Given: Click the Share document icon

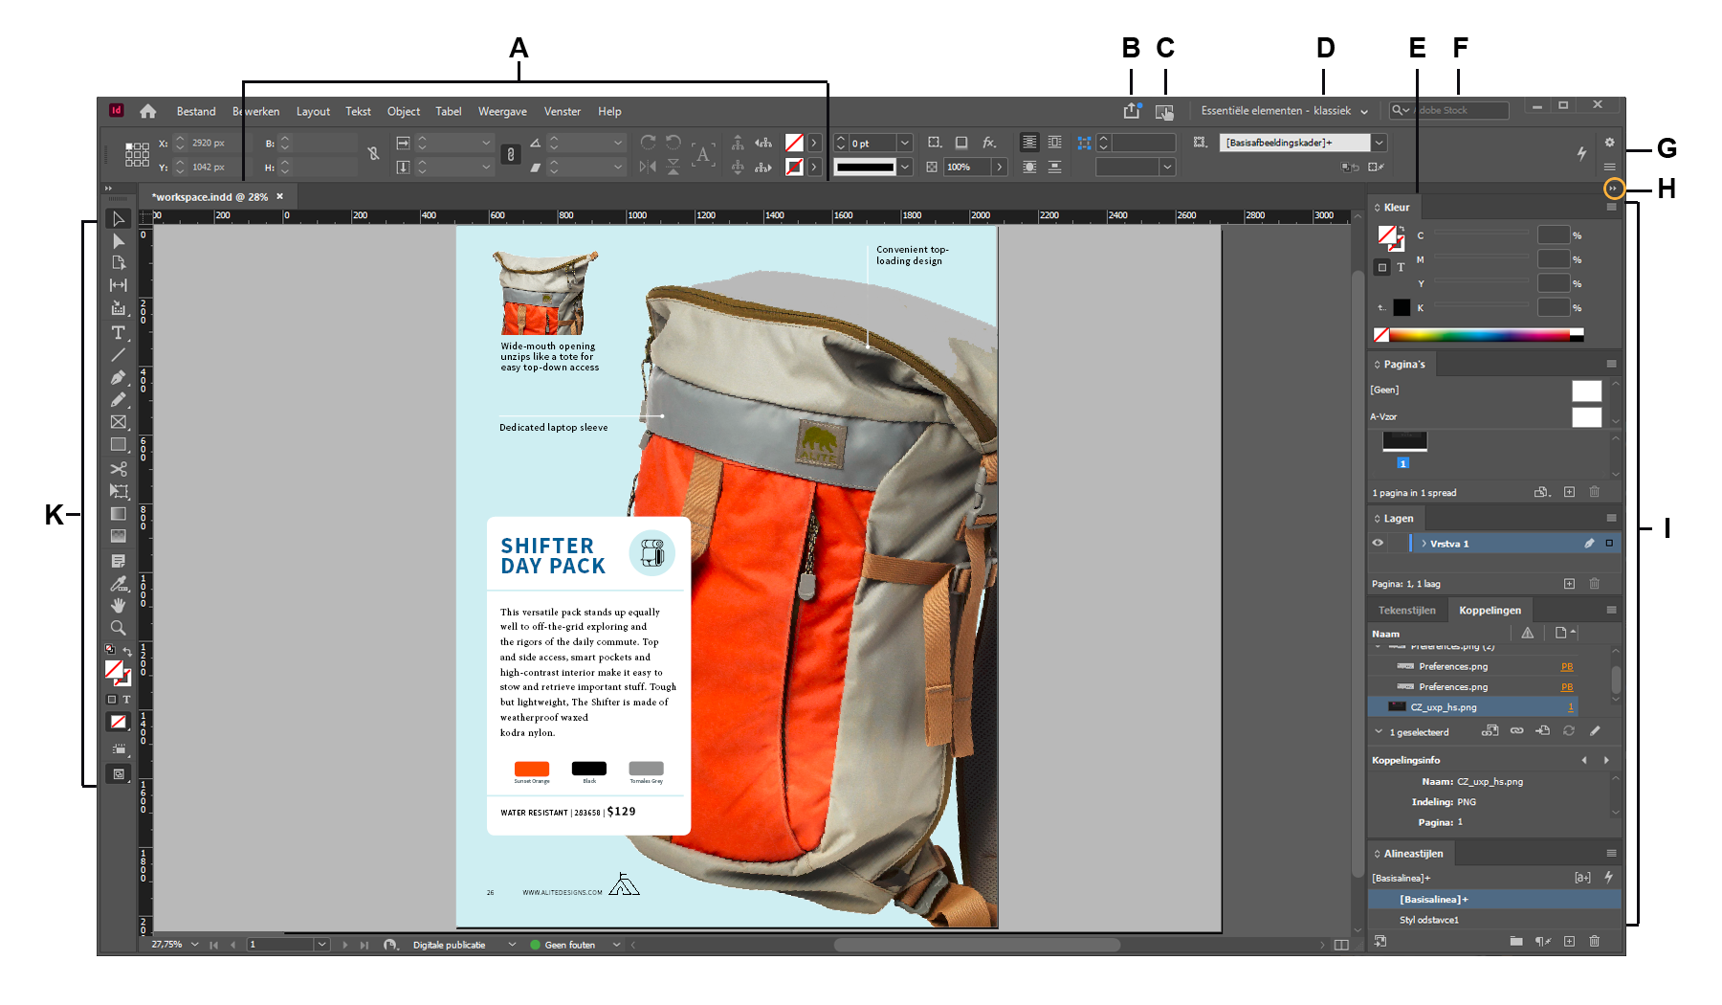Looking at the screenshot, I should click(1132, 111).
